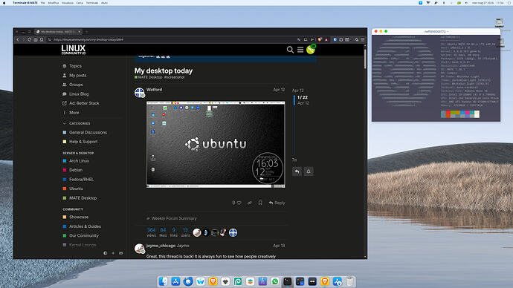The height and width of the screenshot is (288, 513).
Task: Collapse the Categories section in sidebar
Action: 77,123
